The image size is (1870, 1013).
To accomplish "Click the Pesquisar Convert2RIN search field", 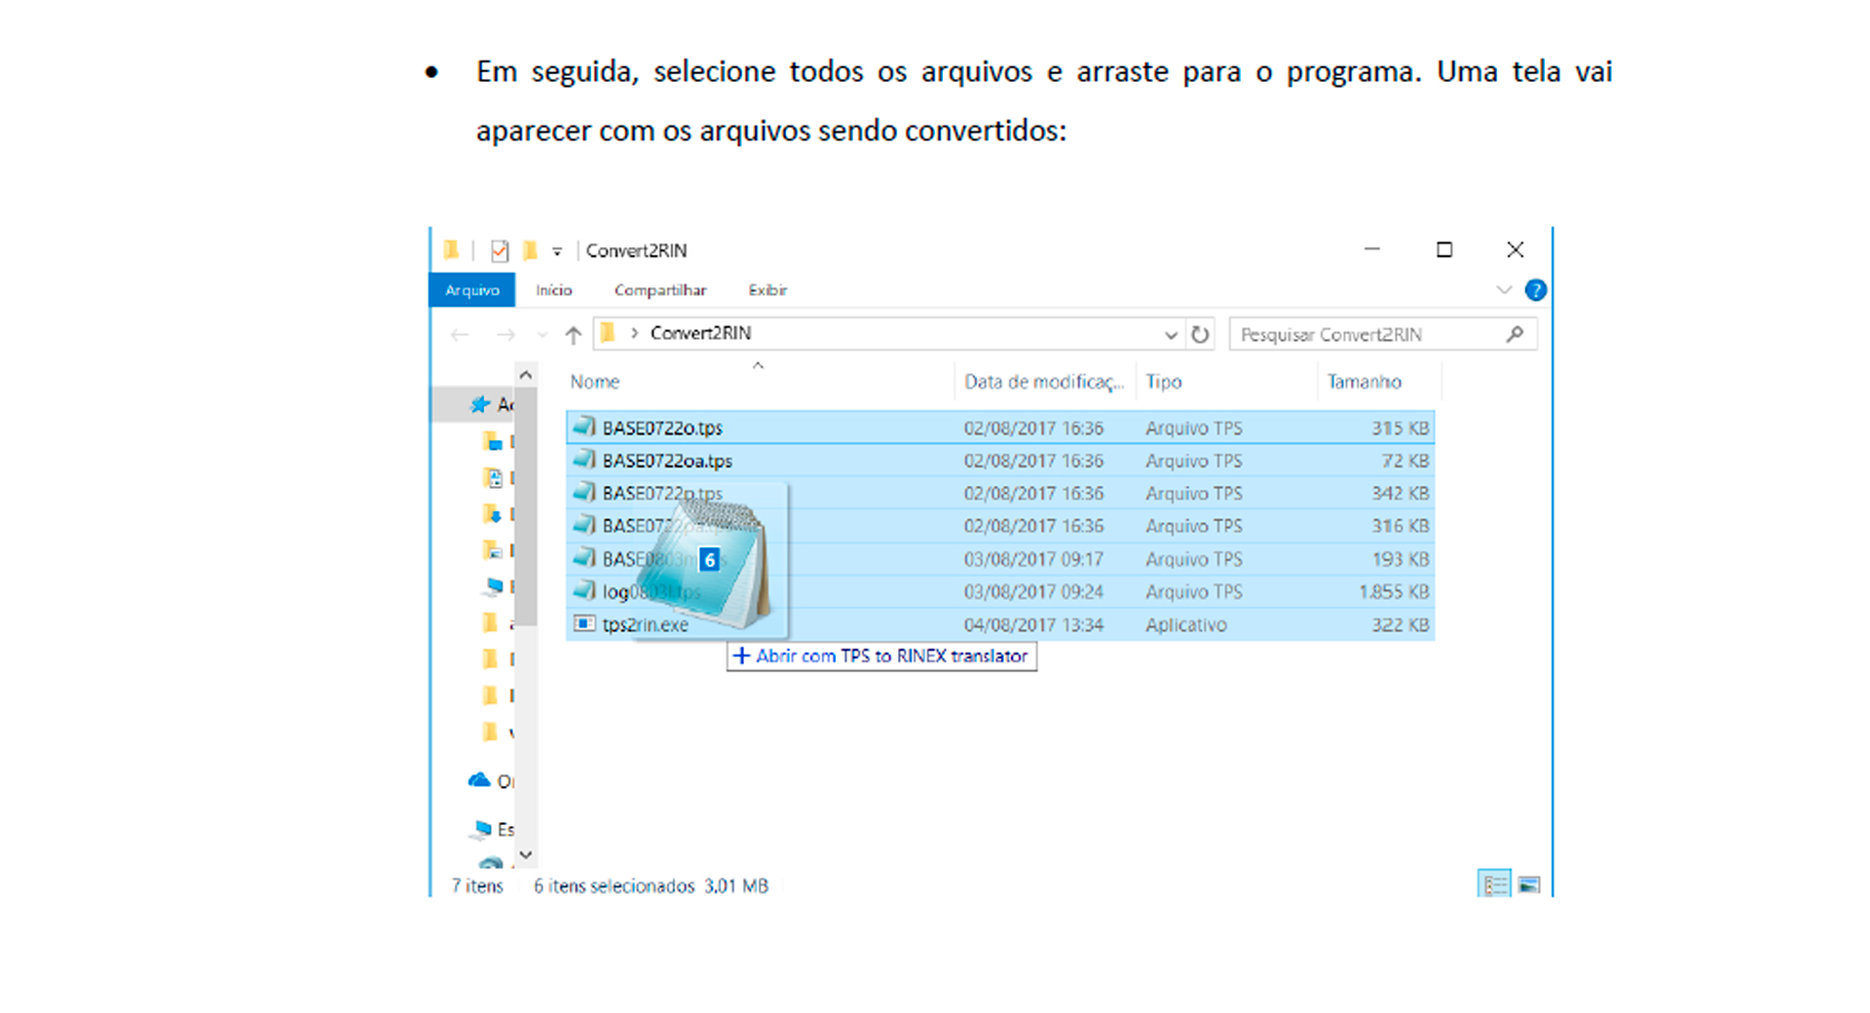I will pyautogui.click(x=1364, y=334).
